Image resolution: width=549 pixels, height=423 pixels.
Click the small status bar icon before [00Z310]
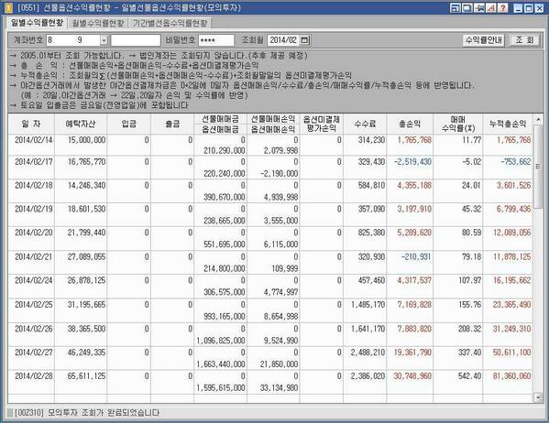coord(10,413)
